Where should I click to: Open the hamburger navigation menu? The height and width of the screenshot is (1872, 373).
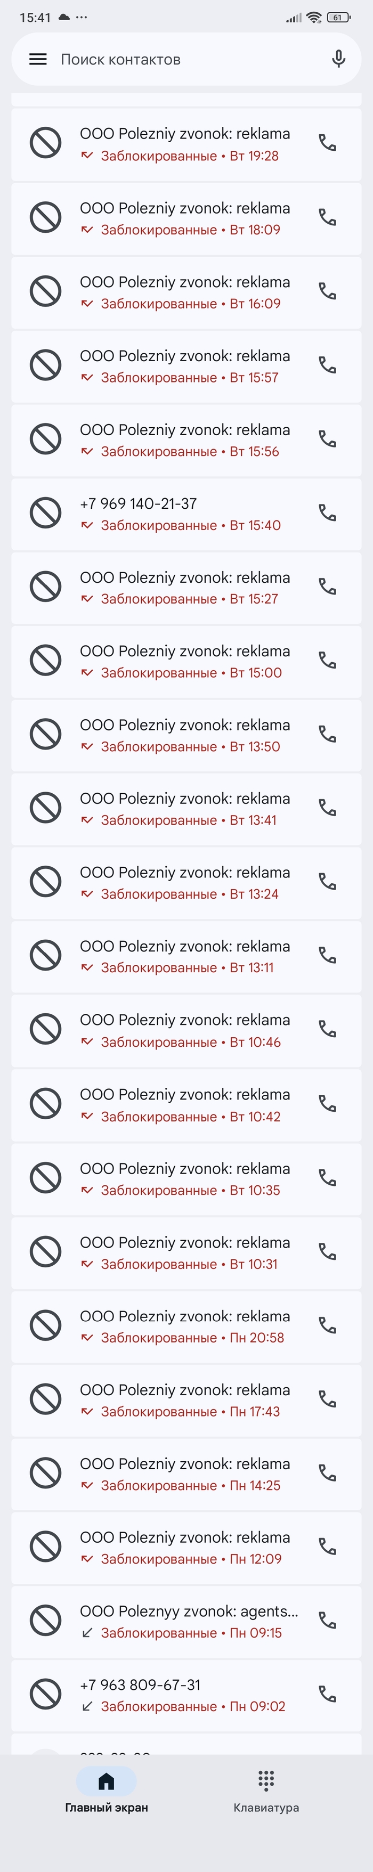[x=38, y=60]
